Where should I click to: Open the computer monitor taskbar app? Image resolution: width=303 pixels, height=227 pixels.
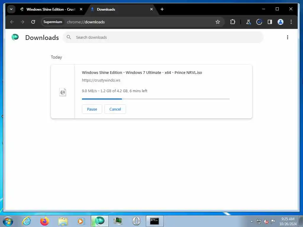[x=118, y=221]
